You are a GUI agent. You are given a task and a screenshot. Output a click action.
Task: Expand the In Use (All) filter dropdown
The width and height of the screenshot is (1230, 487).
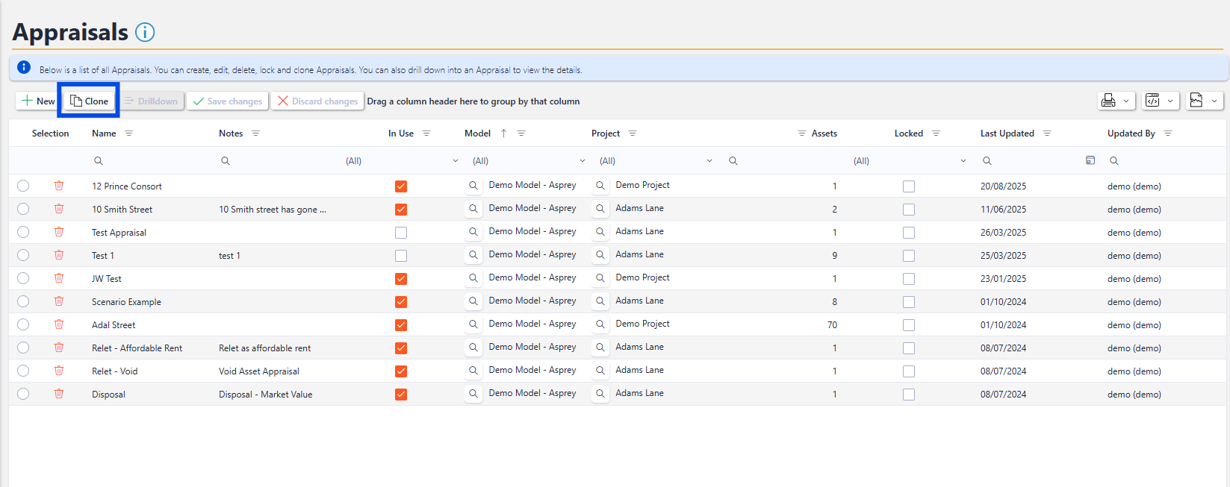455,161
